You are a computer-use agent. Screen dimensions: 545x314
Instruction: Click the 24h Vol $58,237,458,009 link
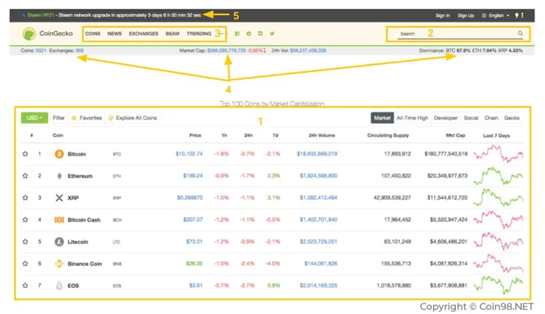[308, 50]
